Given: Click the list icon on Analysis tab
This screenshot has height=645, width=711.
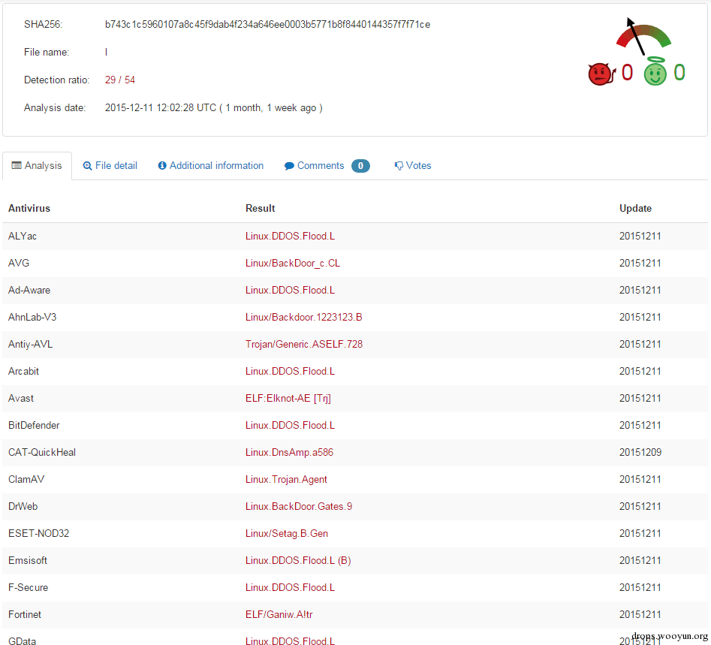Looking at the screenshot, I should (17, 166).
